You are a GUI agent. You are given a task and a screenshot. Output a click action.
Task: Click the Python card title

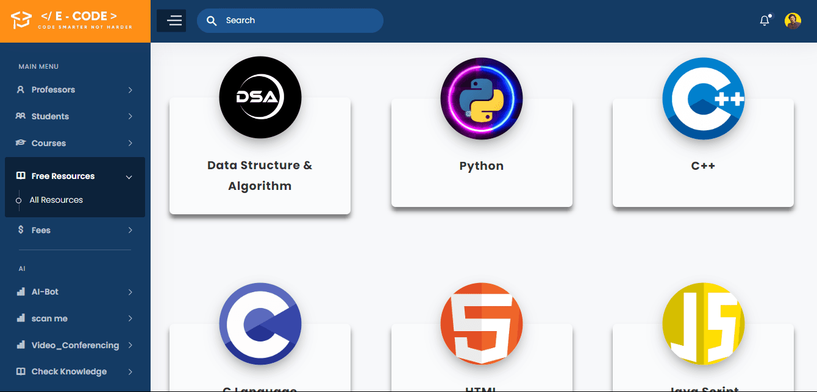tap(482, 166)
